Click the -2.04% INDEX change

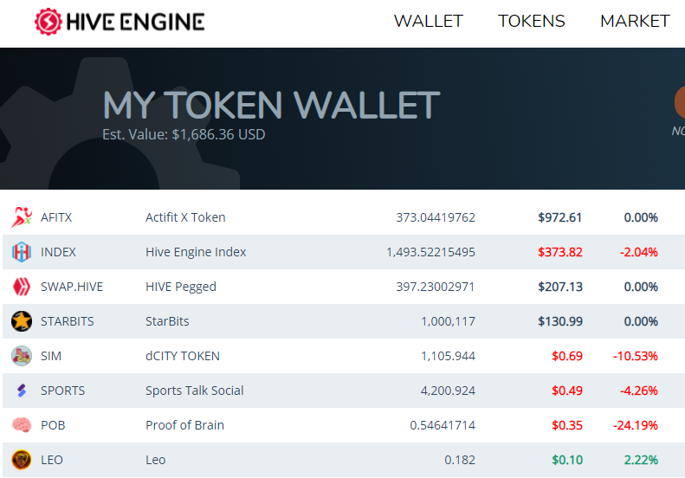639,252
